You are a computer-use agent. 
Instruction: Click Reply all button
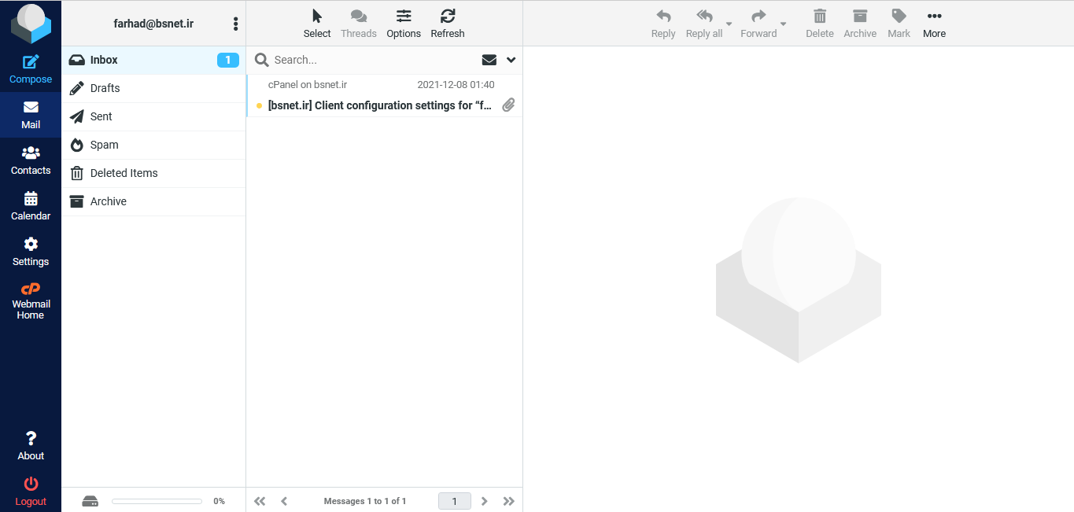click(704, 24)
